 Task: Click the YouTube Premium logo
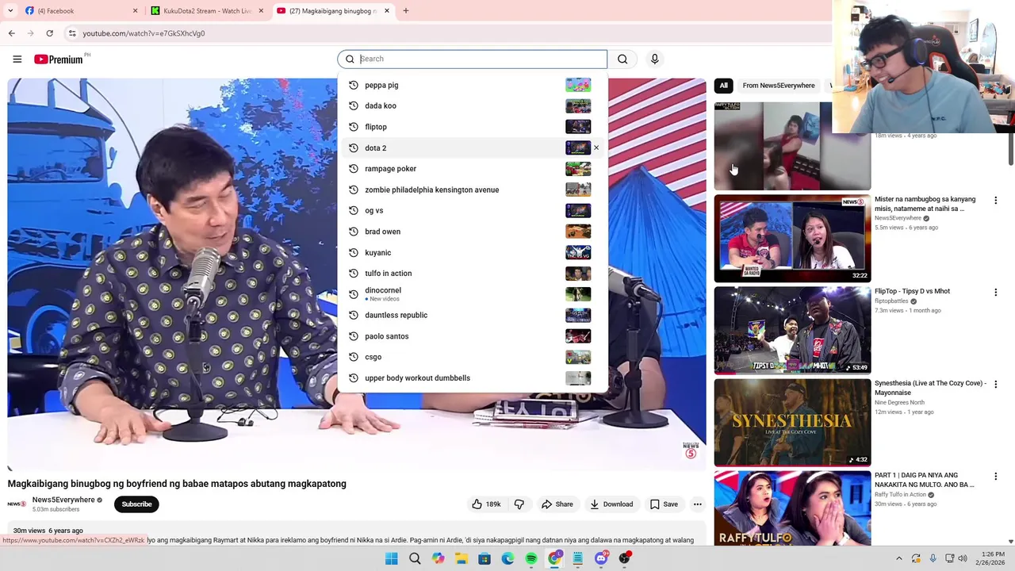59,59
